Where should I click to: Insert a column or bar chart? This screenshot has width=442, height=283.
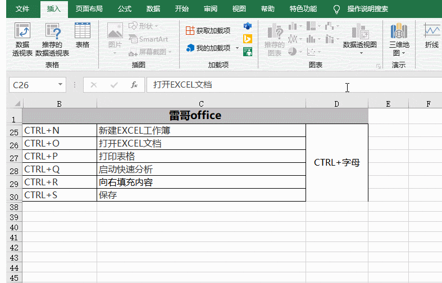click(295, 26)
